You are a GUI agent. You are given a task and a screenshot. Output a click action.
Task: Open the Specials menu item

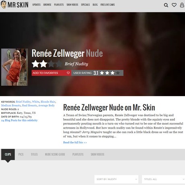click(85, 5)
